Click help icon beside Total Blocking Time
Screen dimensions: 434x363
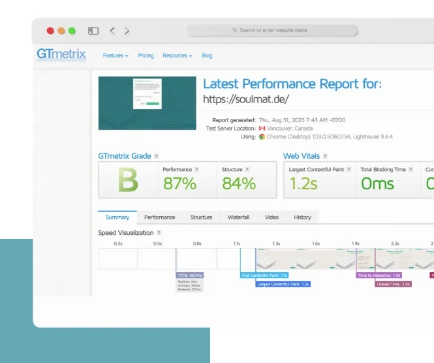tap(411, 170)
